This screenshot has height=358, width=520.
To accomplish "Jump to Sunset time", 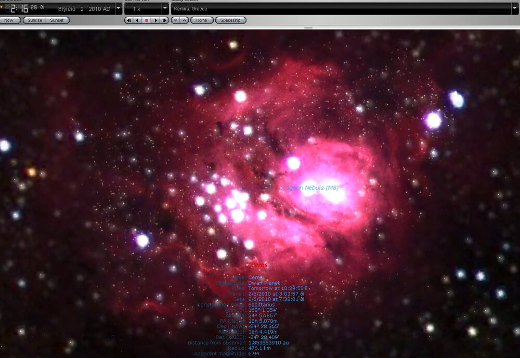I will point(57,20).
